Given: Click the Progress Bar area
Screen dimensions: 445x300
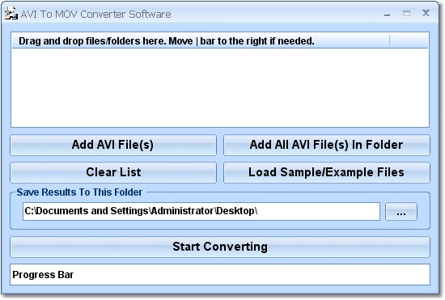Looking at the screenshot, I should point(220,274).
